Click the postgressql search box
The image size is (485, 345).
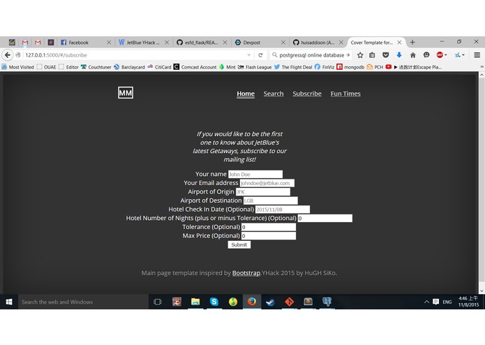click(311, 55)
